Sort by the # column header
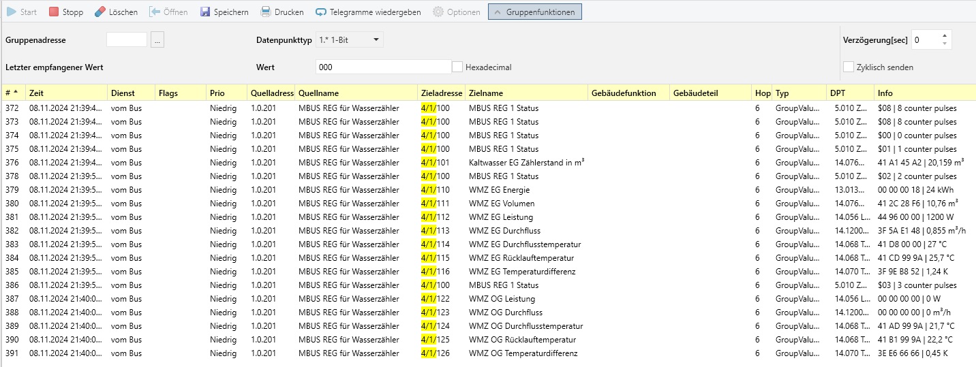 12,93
